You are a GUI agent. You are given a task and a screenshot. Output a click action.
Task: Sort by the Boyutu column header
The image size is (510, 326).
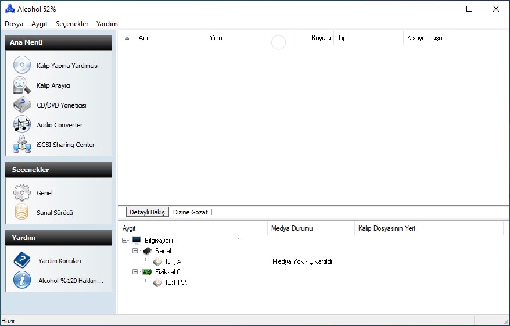(x=314, y=38)
